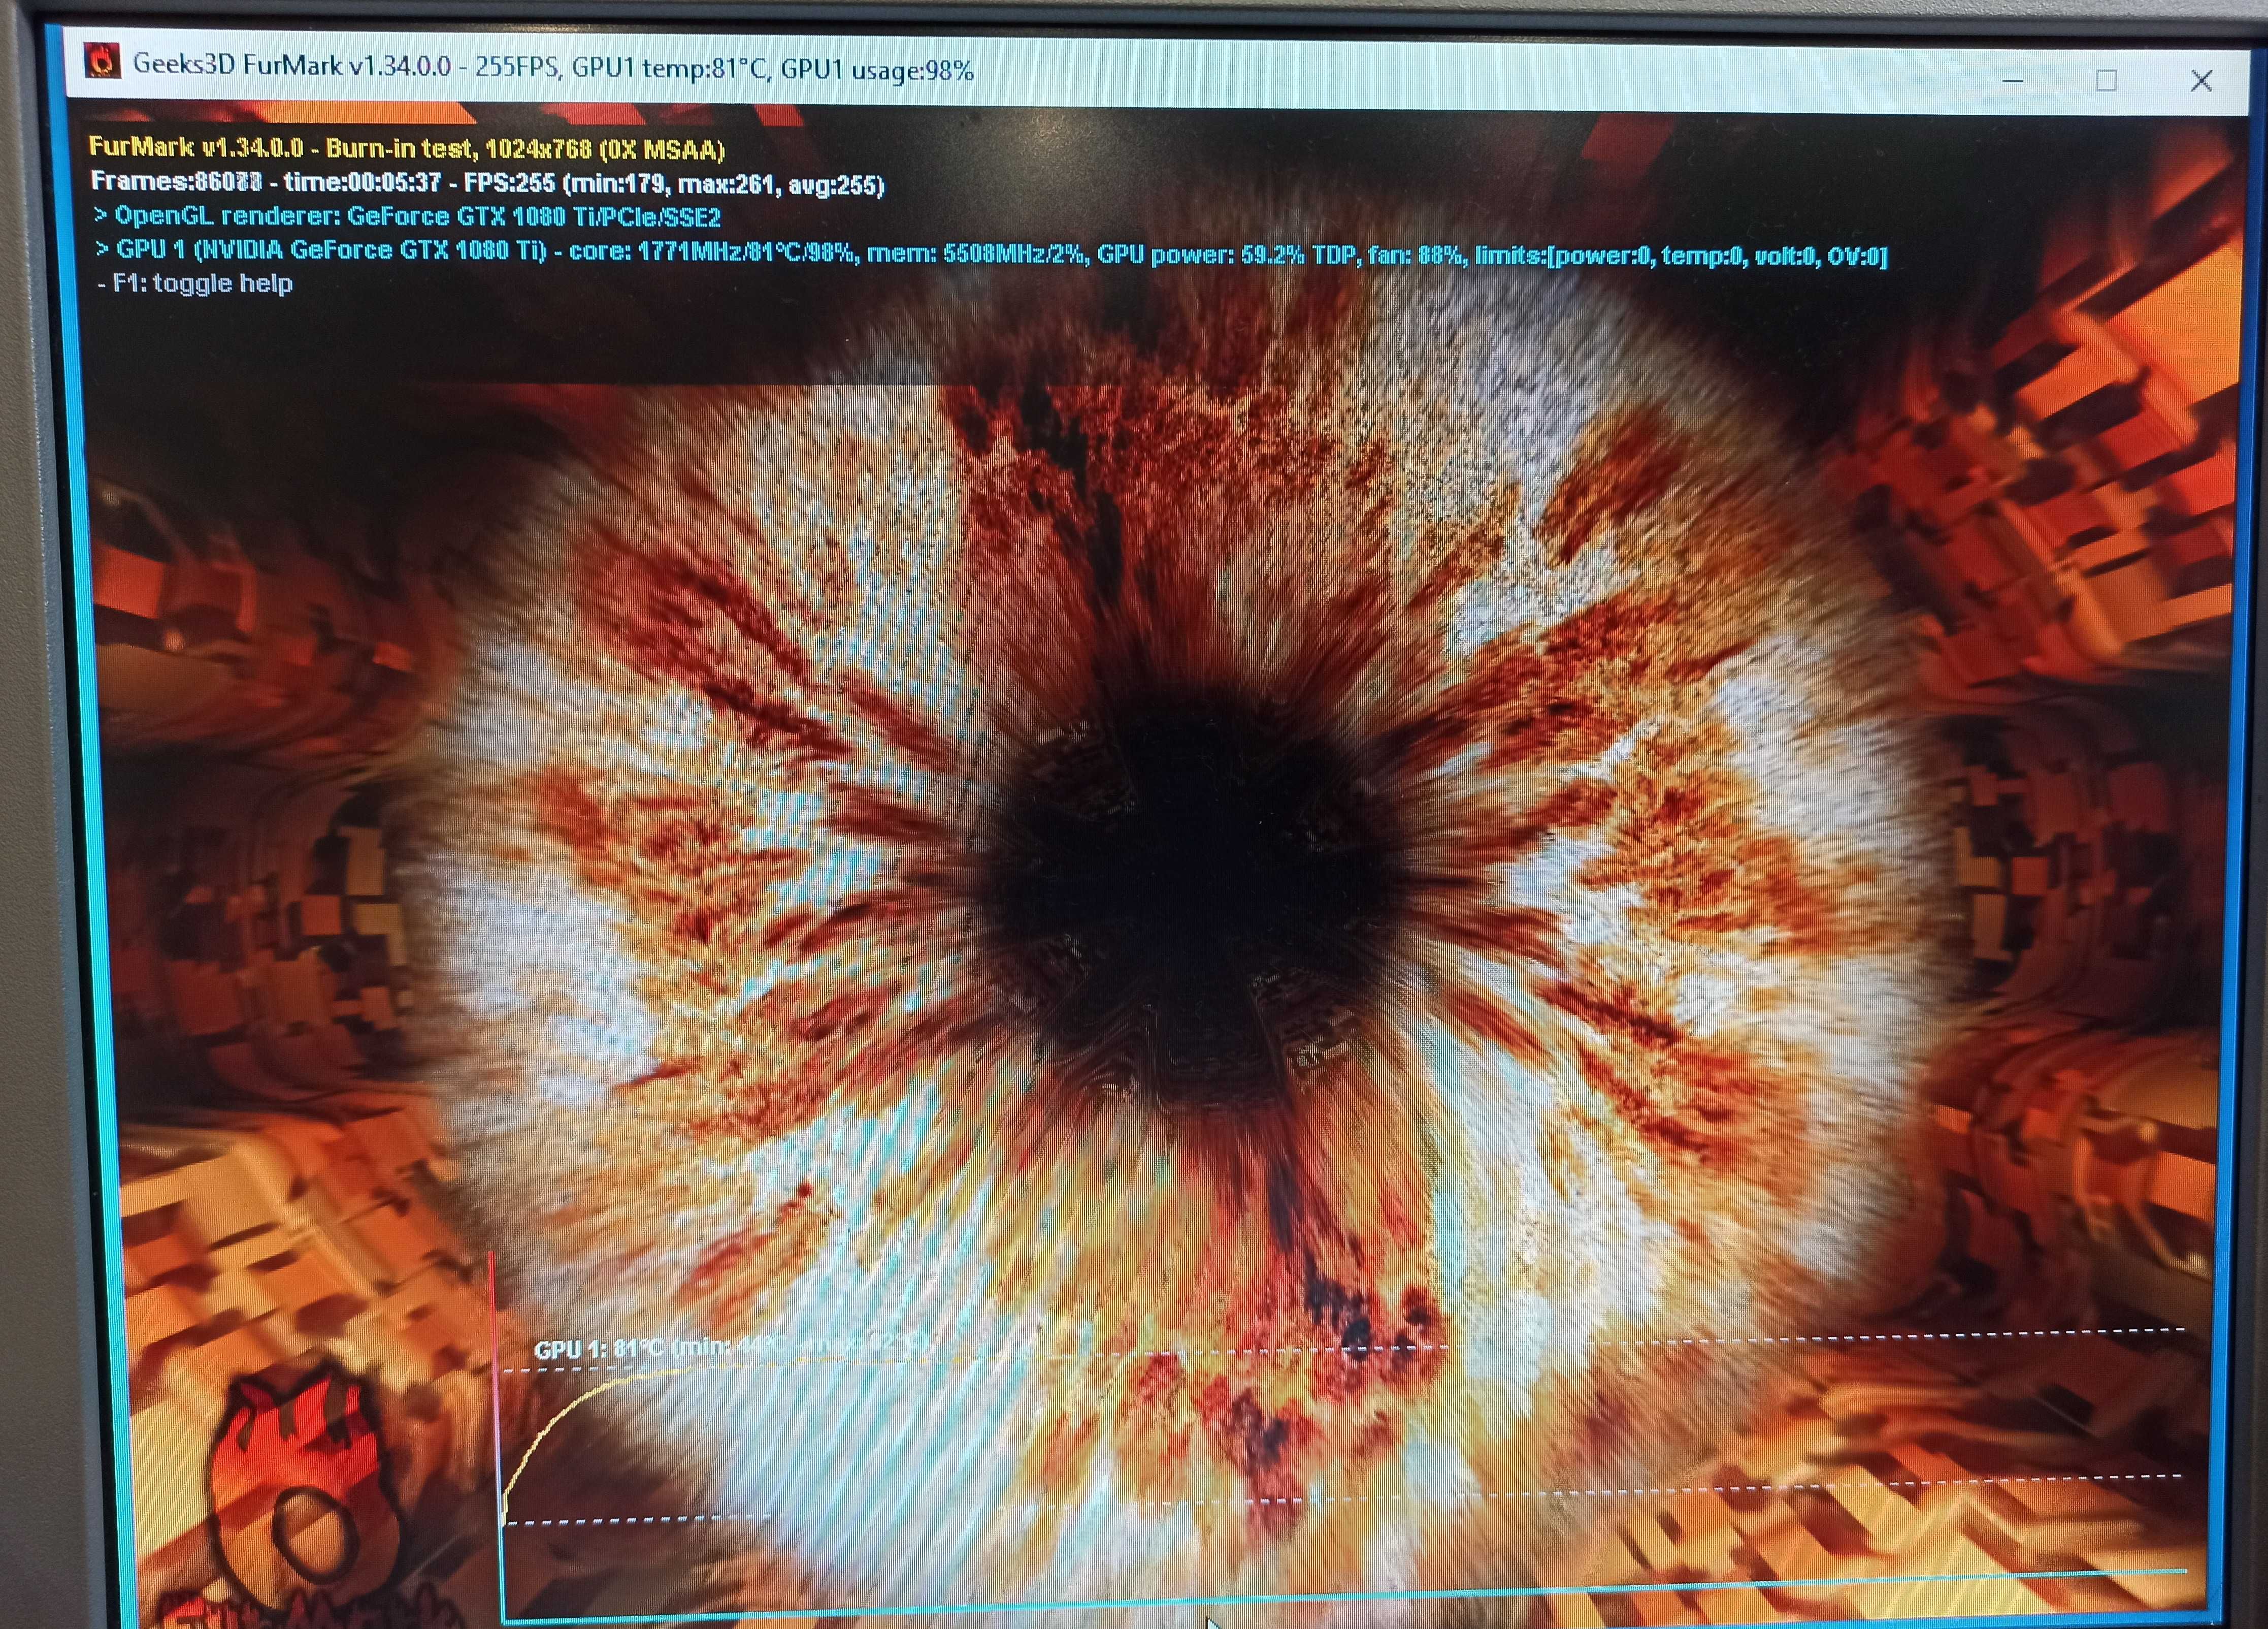Click the 'OpenGL renderer: GeForce GTX 1080 Ti' line
Viewport: 2268px width, 1629px height.
pos(407,216)
